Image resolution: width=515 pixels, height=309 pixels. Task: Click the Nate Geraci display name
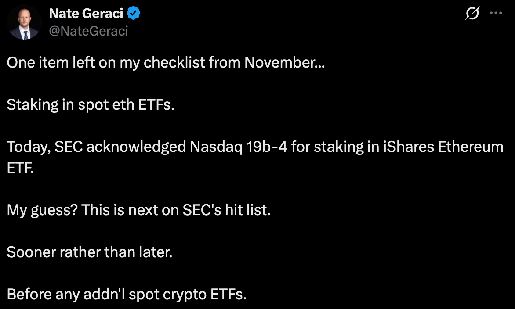coord(86,14)
